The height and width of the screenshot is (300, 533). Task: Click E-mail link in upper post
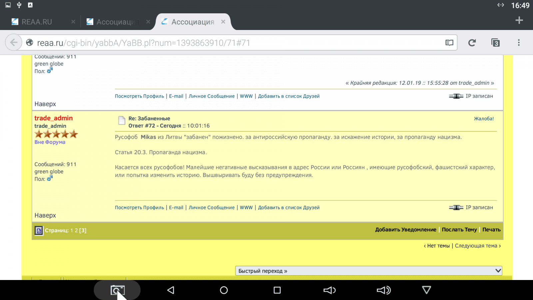coord(176,96)
